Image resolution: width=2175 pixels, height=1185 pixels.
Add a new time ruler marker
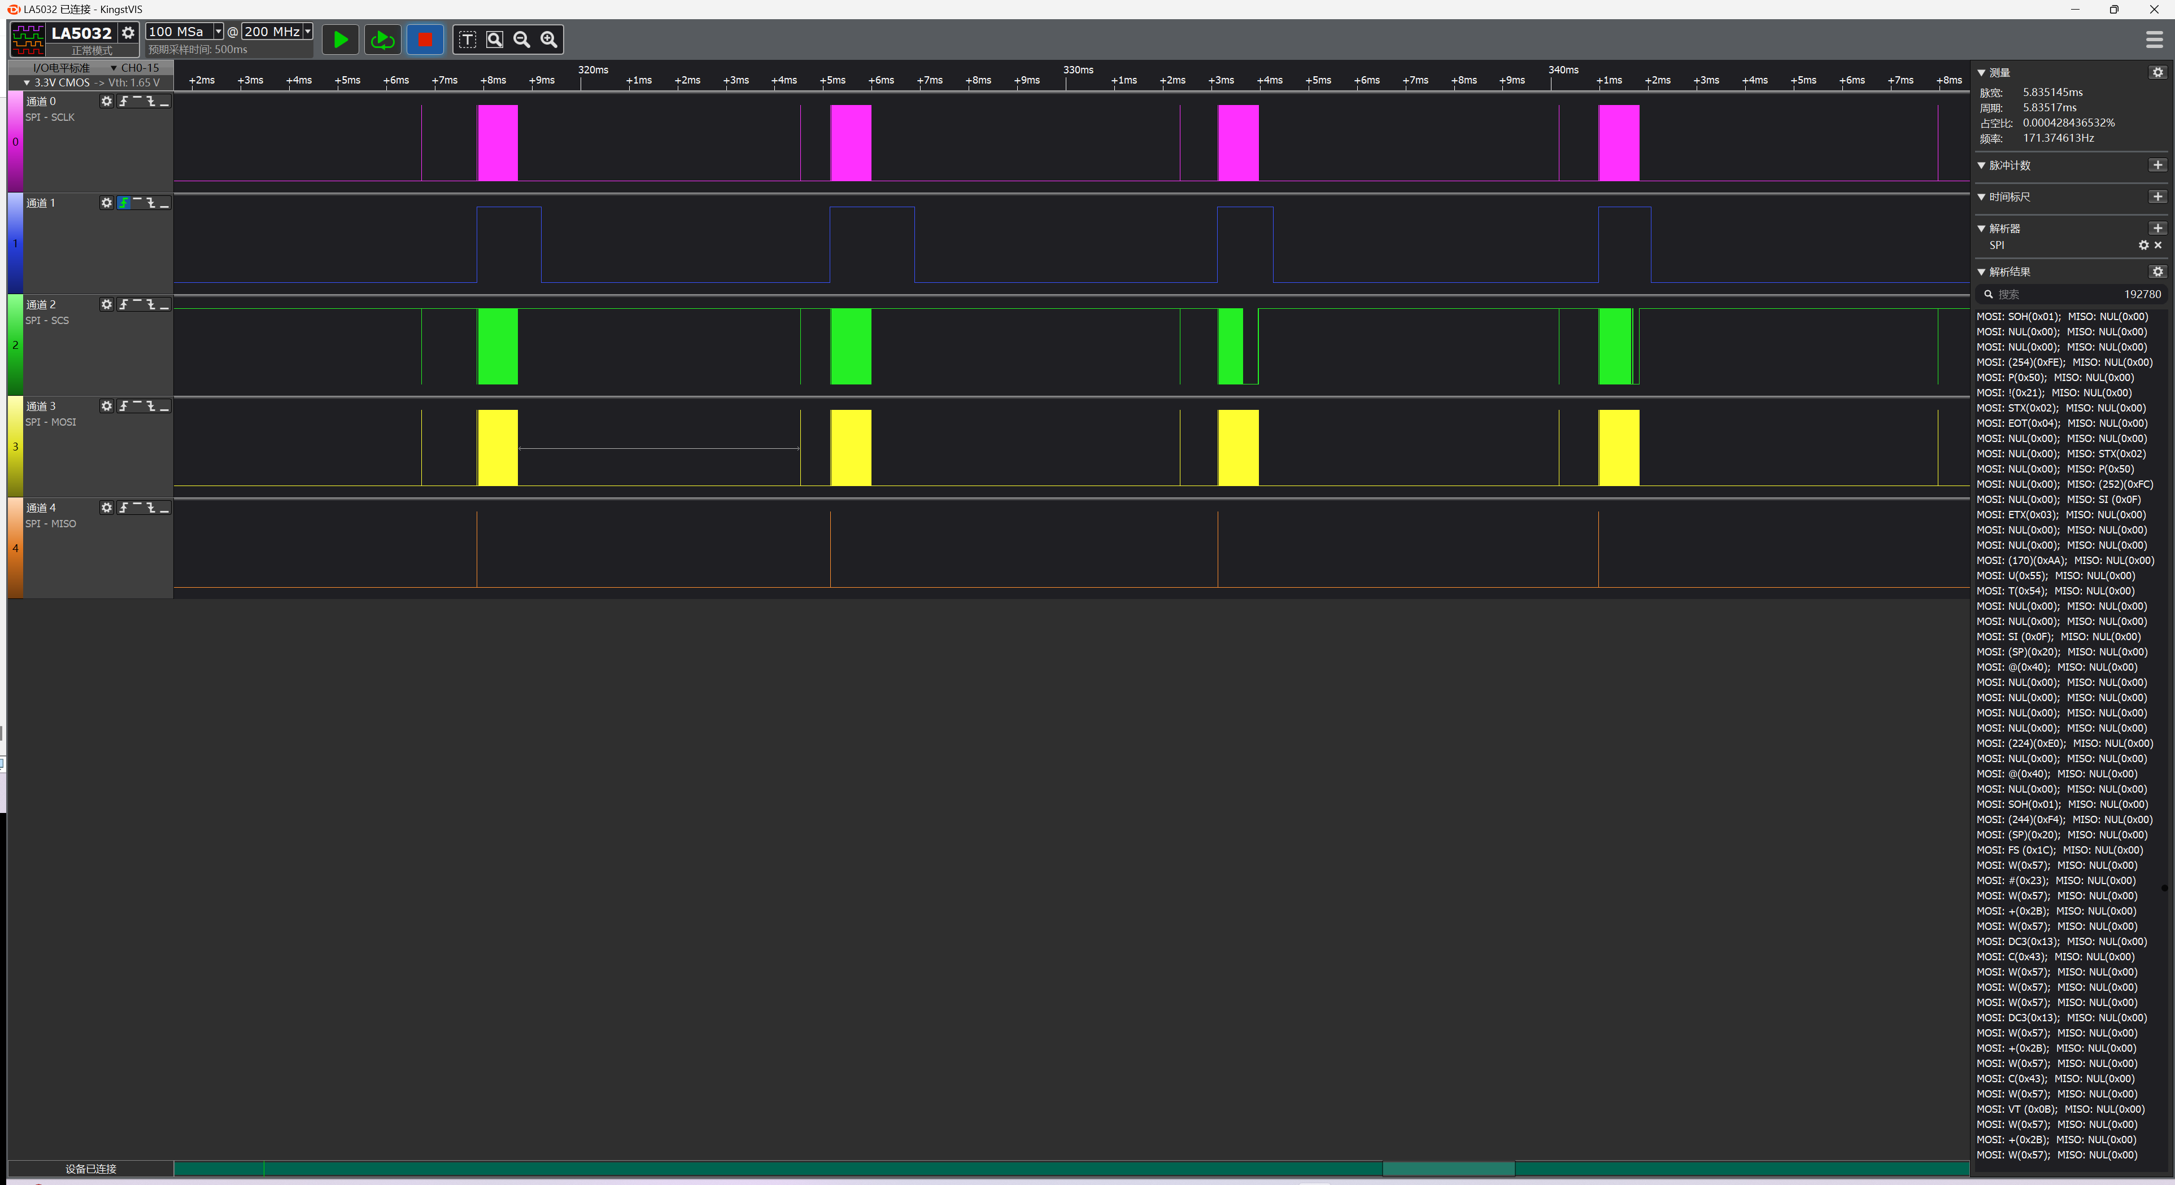[x=2157, y=196]
